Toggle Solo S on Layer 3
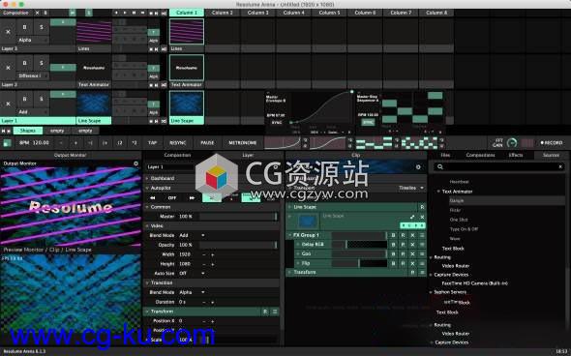The width and height of the screenshot is (571, 356). 42,27
